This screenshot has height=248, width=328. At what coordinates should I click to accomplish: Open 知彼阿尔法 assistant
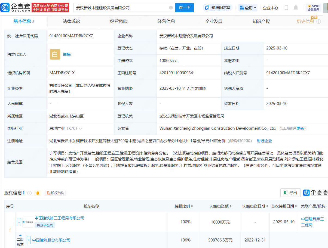218,8
